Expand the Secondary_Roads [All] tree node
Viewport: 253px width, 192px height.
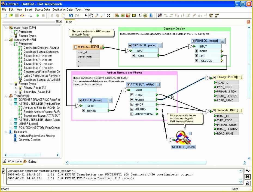pyautogui.click(x=16, y=92)
